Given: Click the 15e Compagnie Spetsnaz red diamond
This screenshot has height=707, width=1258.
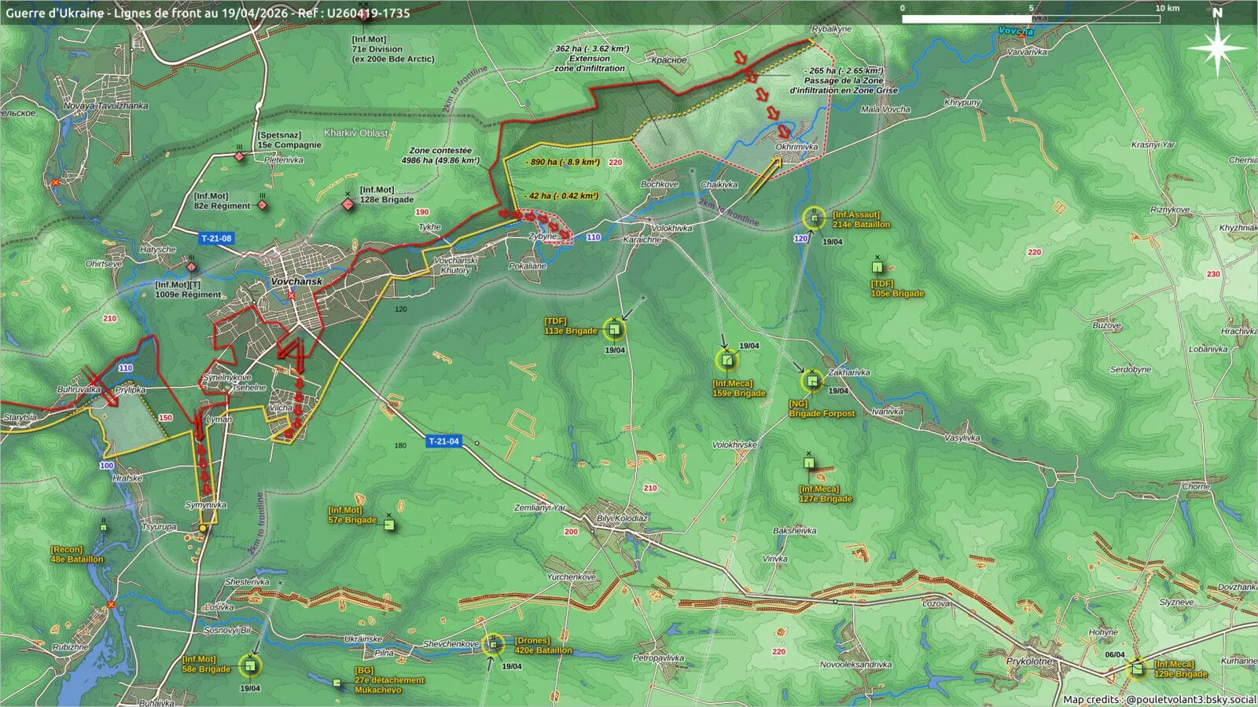Looking at the screenshot, I should pos(239,156).
